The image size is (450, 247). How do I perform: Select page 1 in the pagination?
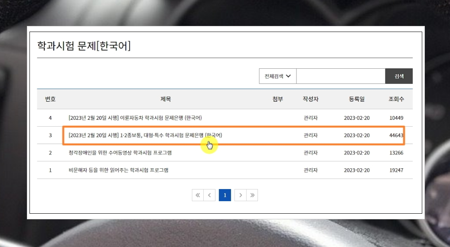(225, 195)
